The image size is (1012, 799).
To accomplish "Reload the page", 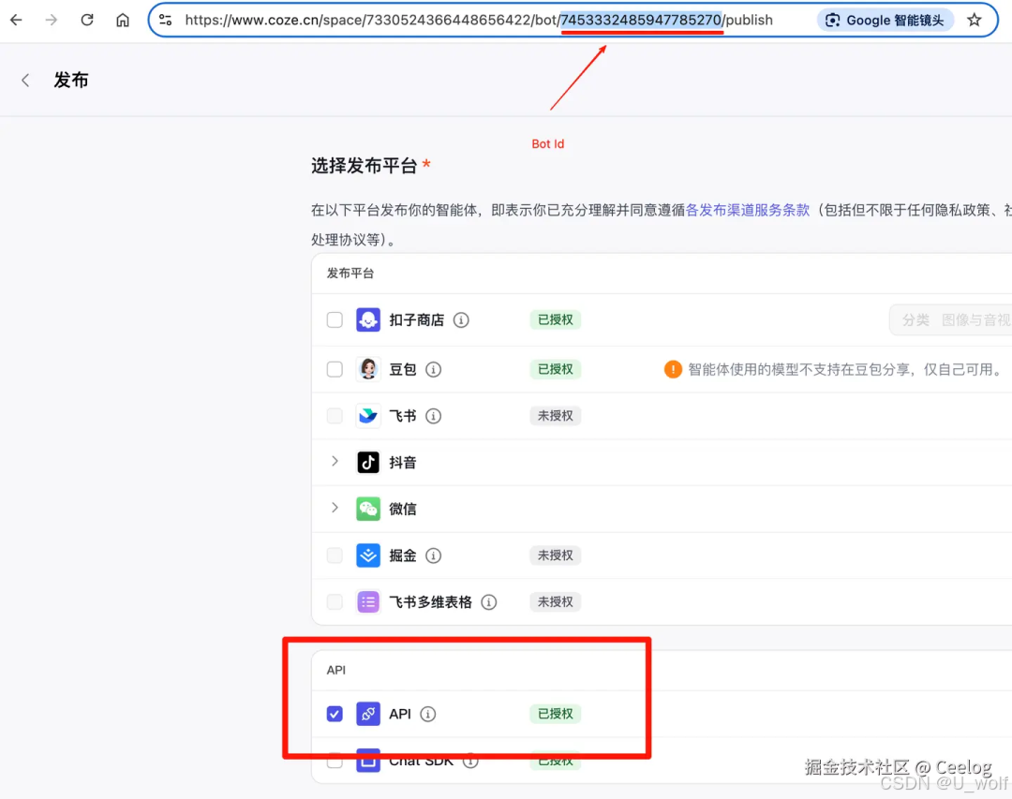I will [x=86, y=20].
